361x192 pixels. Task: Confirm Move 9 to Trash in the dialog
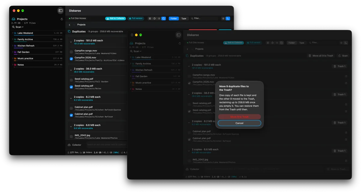[x=239, y=117]
